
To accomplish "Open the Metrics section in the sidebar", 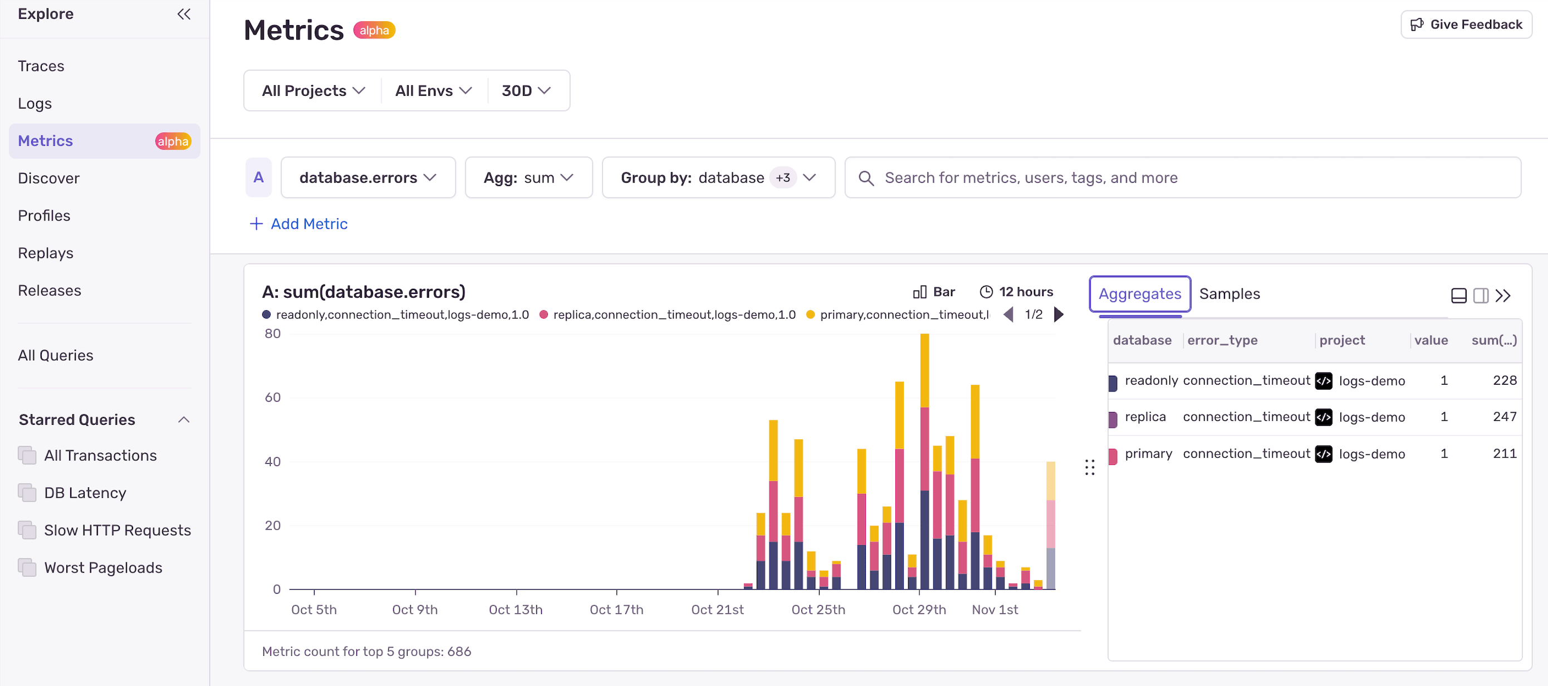I will click(45, 140).
